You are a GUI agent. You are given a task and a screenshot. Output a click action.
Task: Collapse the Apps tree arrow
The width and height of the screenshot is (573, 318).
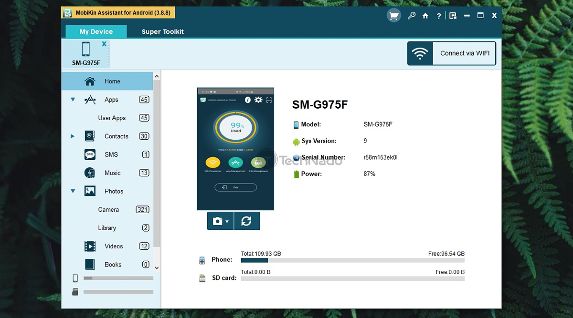coord(73,100)
